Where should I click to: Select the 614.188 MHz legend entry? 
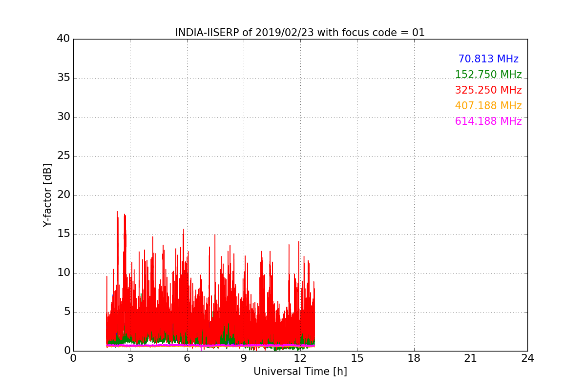[488, 121]
